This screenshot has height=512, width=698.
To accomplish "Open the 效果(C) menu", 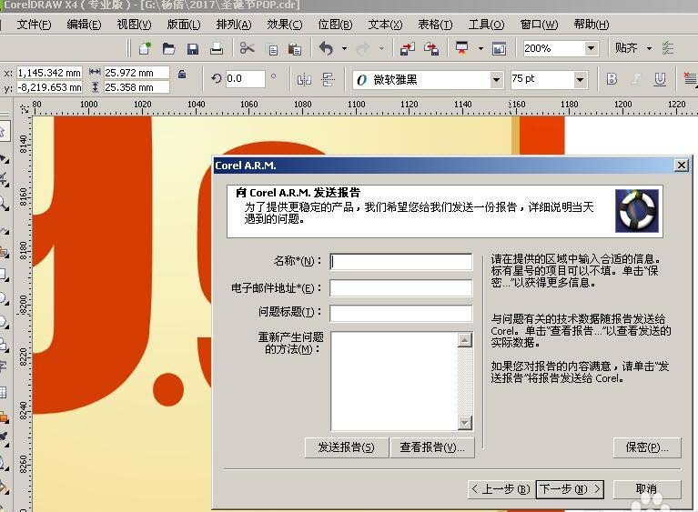I will click(285, 25).
